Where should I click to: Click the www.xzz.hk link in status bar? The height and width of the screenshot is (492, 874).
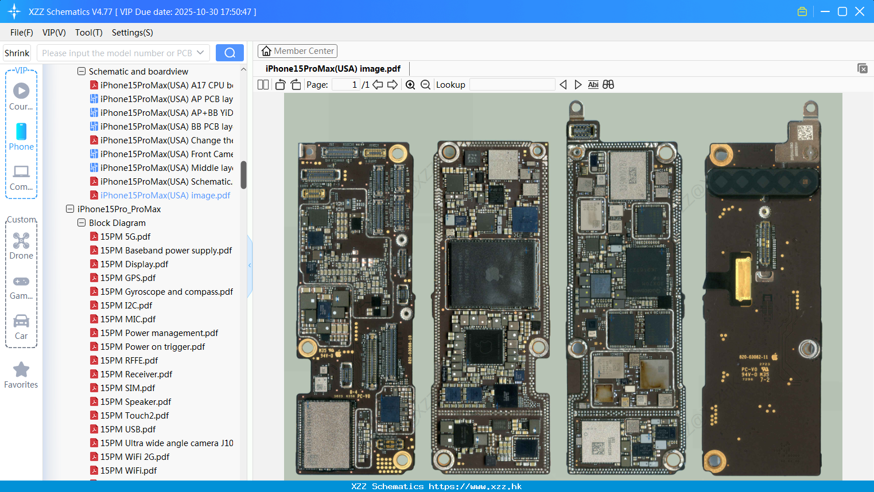coord(475,486)
